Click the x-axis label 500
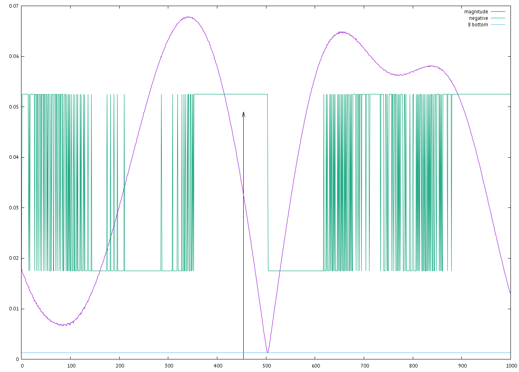 (266, 366)
